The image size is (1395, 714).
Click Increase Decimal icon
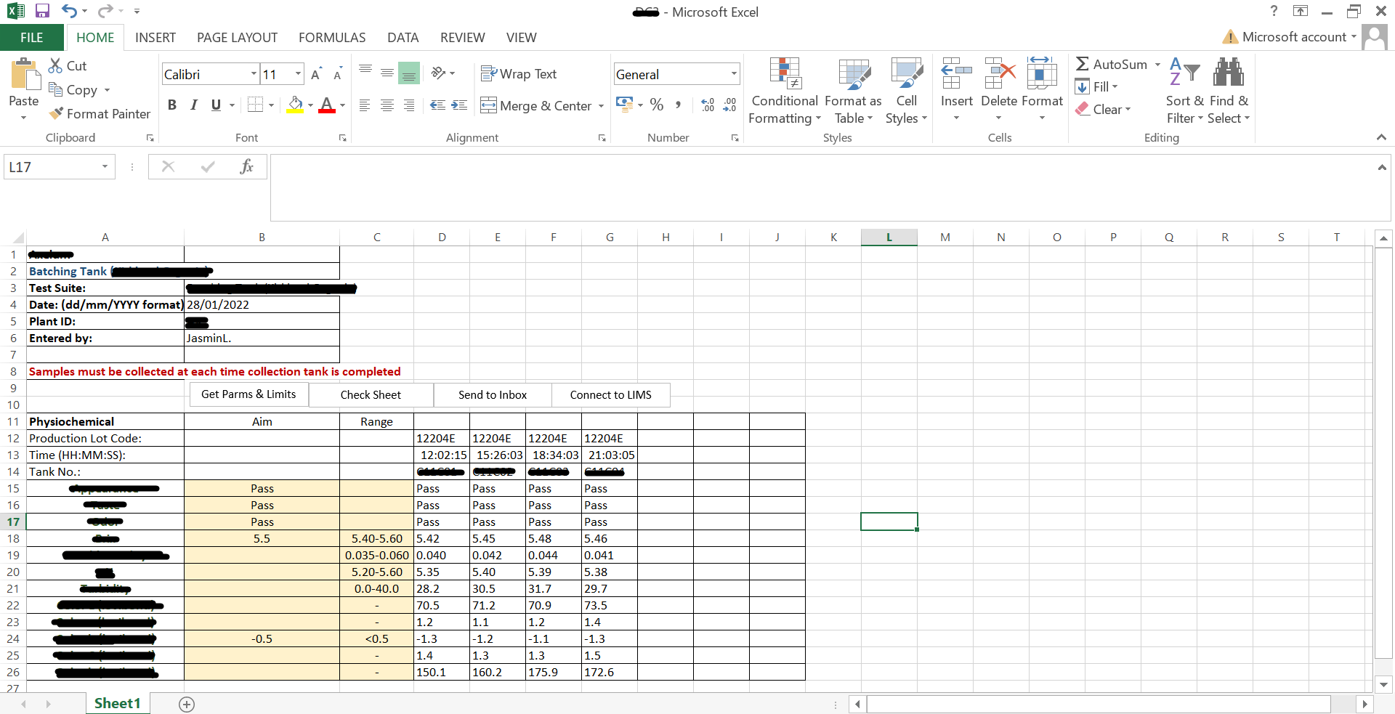pos(708,105)
